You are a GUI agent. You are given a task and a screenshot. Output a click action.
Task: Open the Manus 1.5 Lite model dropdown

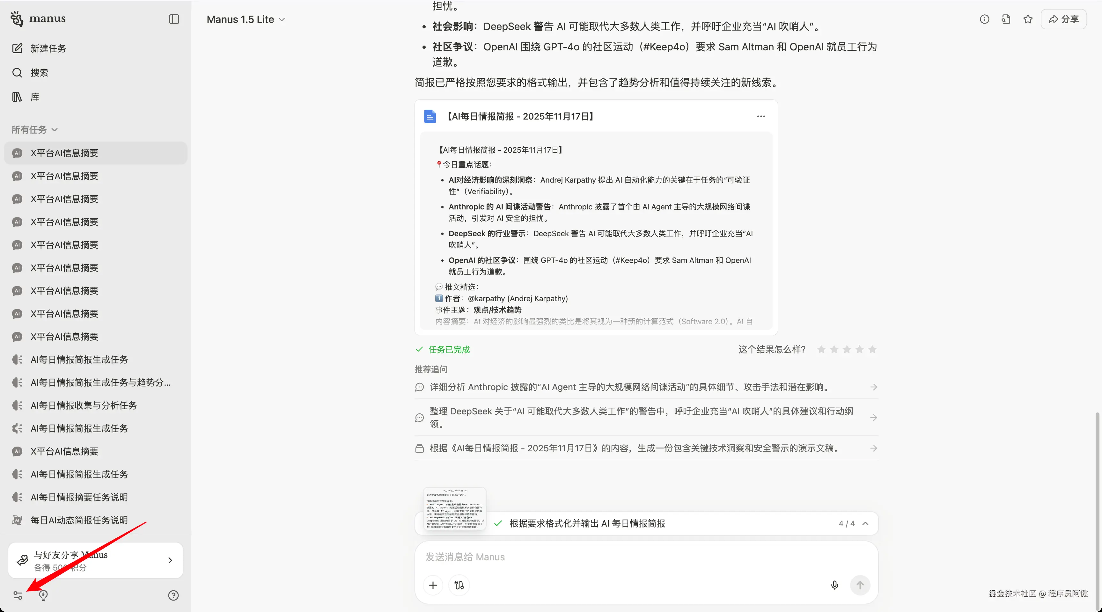[246, 19]
